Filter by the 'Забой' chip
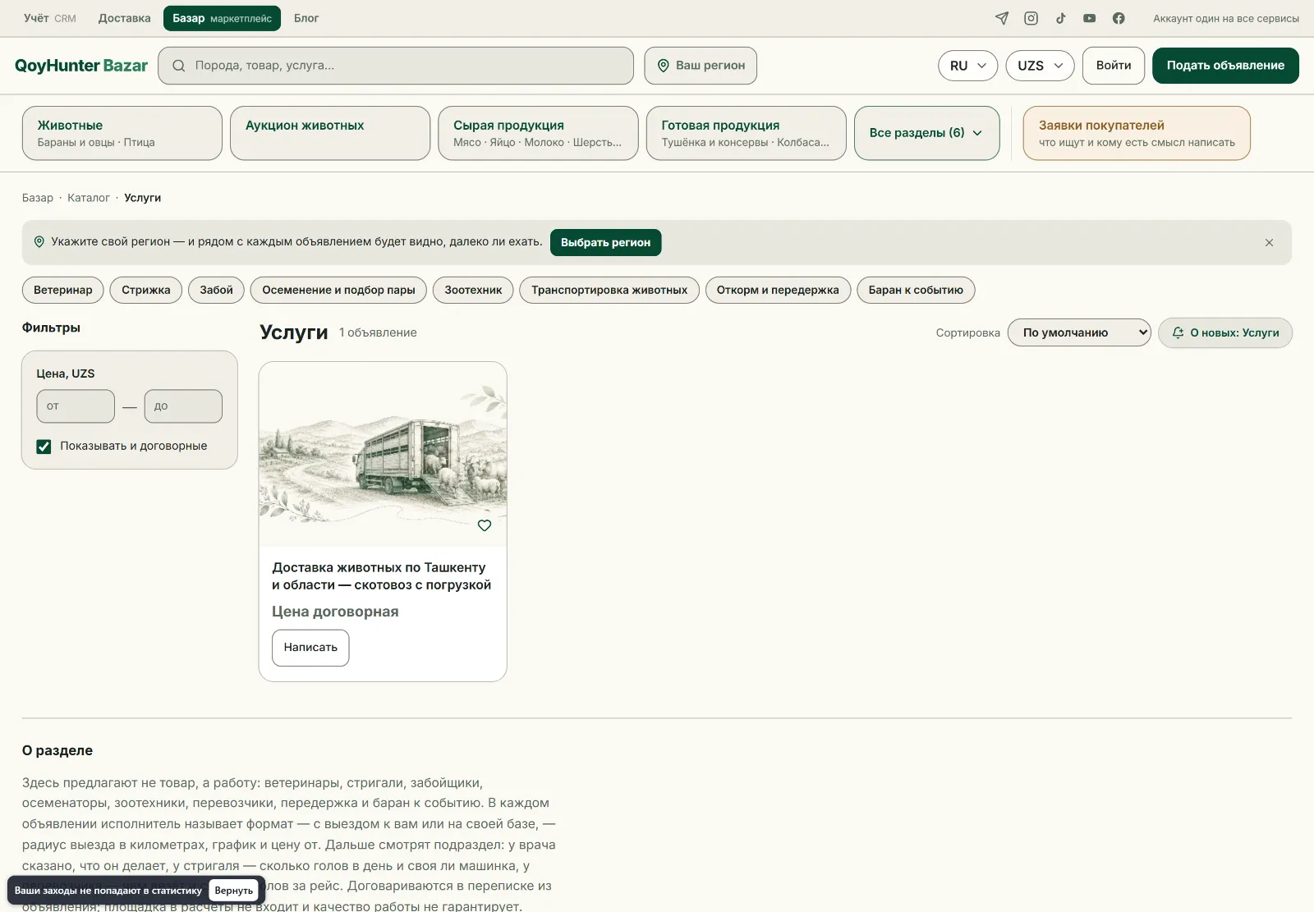This screenshot has width=1314, height=912. 217,290
